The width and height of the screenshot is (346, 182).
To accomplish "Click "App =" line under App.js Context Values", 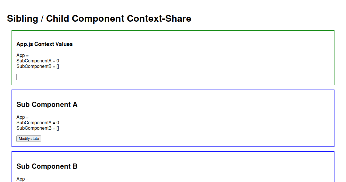I will (x=22, y=55).
